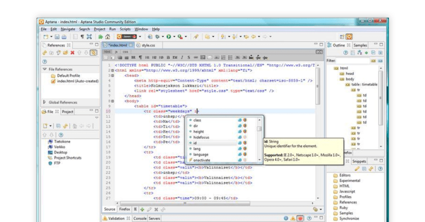Open the Home page house icon

[x=107, y=37]
